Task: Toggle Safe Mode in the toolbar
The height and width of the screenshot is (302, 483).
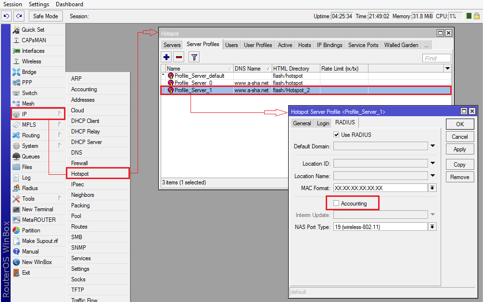Action: 45,16
